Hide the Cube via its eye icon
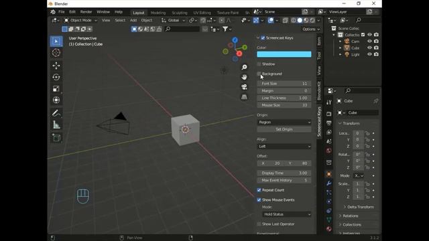The height and width of the screenshot is (241, 429). point(369,48)
